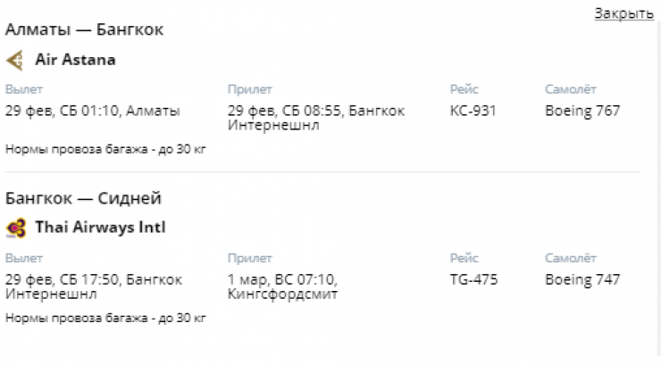Click the Air Astana baggage allowance note
Viewport: 661px width, 365px height.
(x=105, y=149)
